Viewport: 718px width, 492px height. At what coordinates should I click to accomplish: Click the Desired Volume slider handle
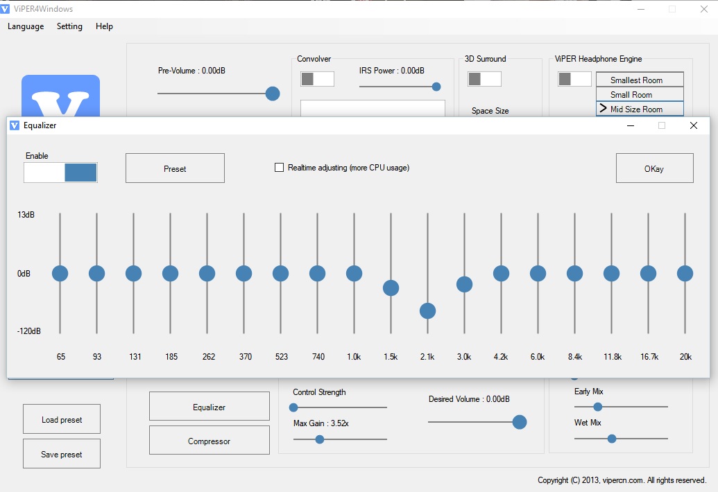pyautogui.click(x=520, y=422)
